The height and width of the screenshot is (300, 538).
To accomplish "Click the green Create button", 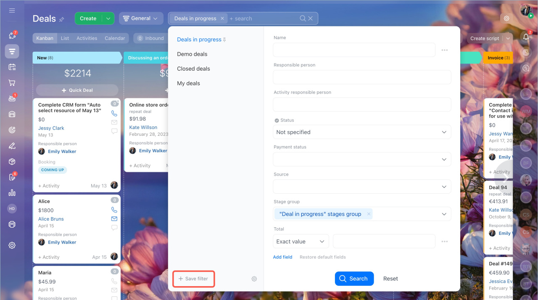I will [x=88, y=18].
